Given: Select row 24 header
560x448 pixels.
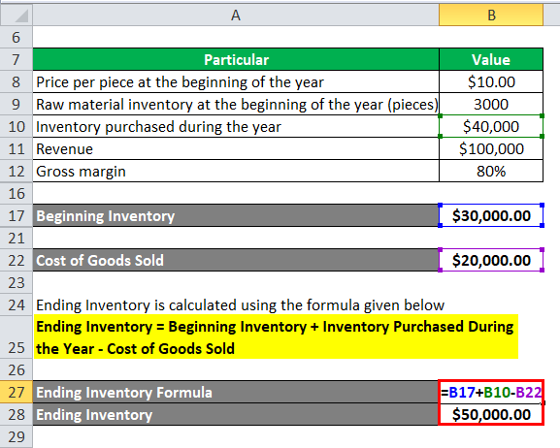Looking at the screenshot, I should (x=16, y=304).
